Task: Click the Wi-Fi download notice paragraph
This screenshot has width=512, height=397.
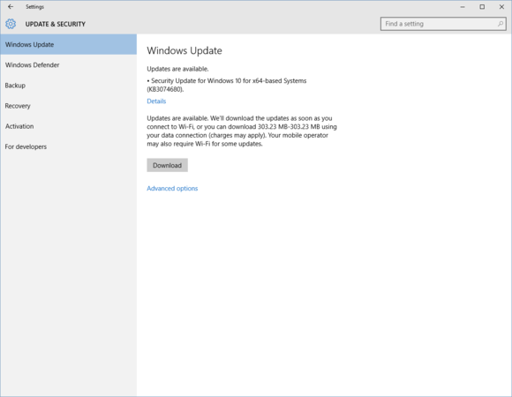Action: (x=242, y=131)
